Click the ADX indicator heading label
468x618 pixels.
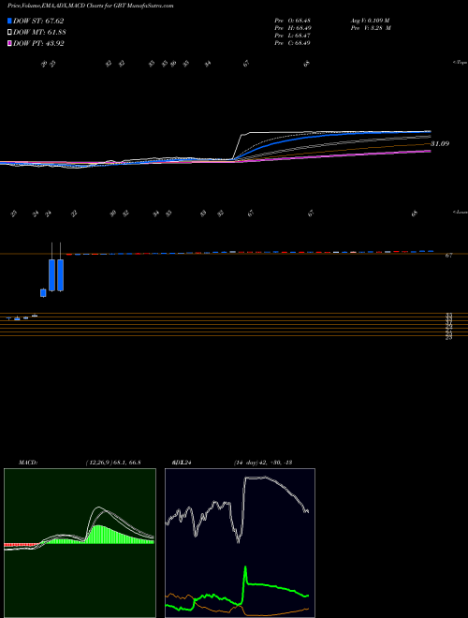pos(182,463)
